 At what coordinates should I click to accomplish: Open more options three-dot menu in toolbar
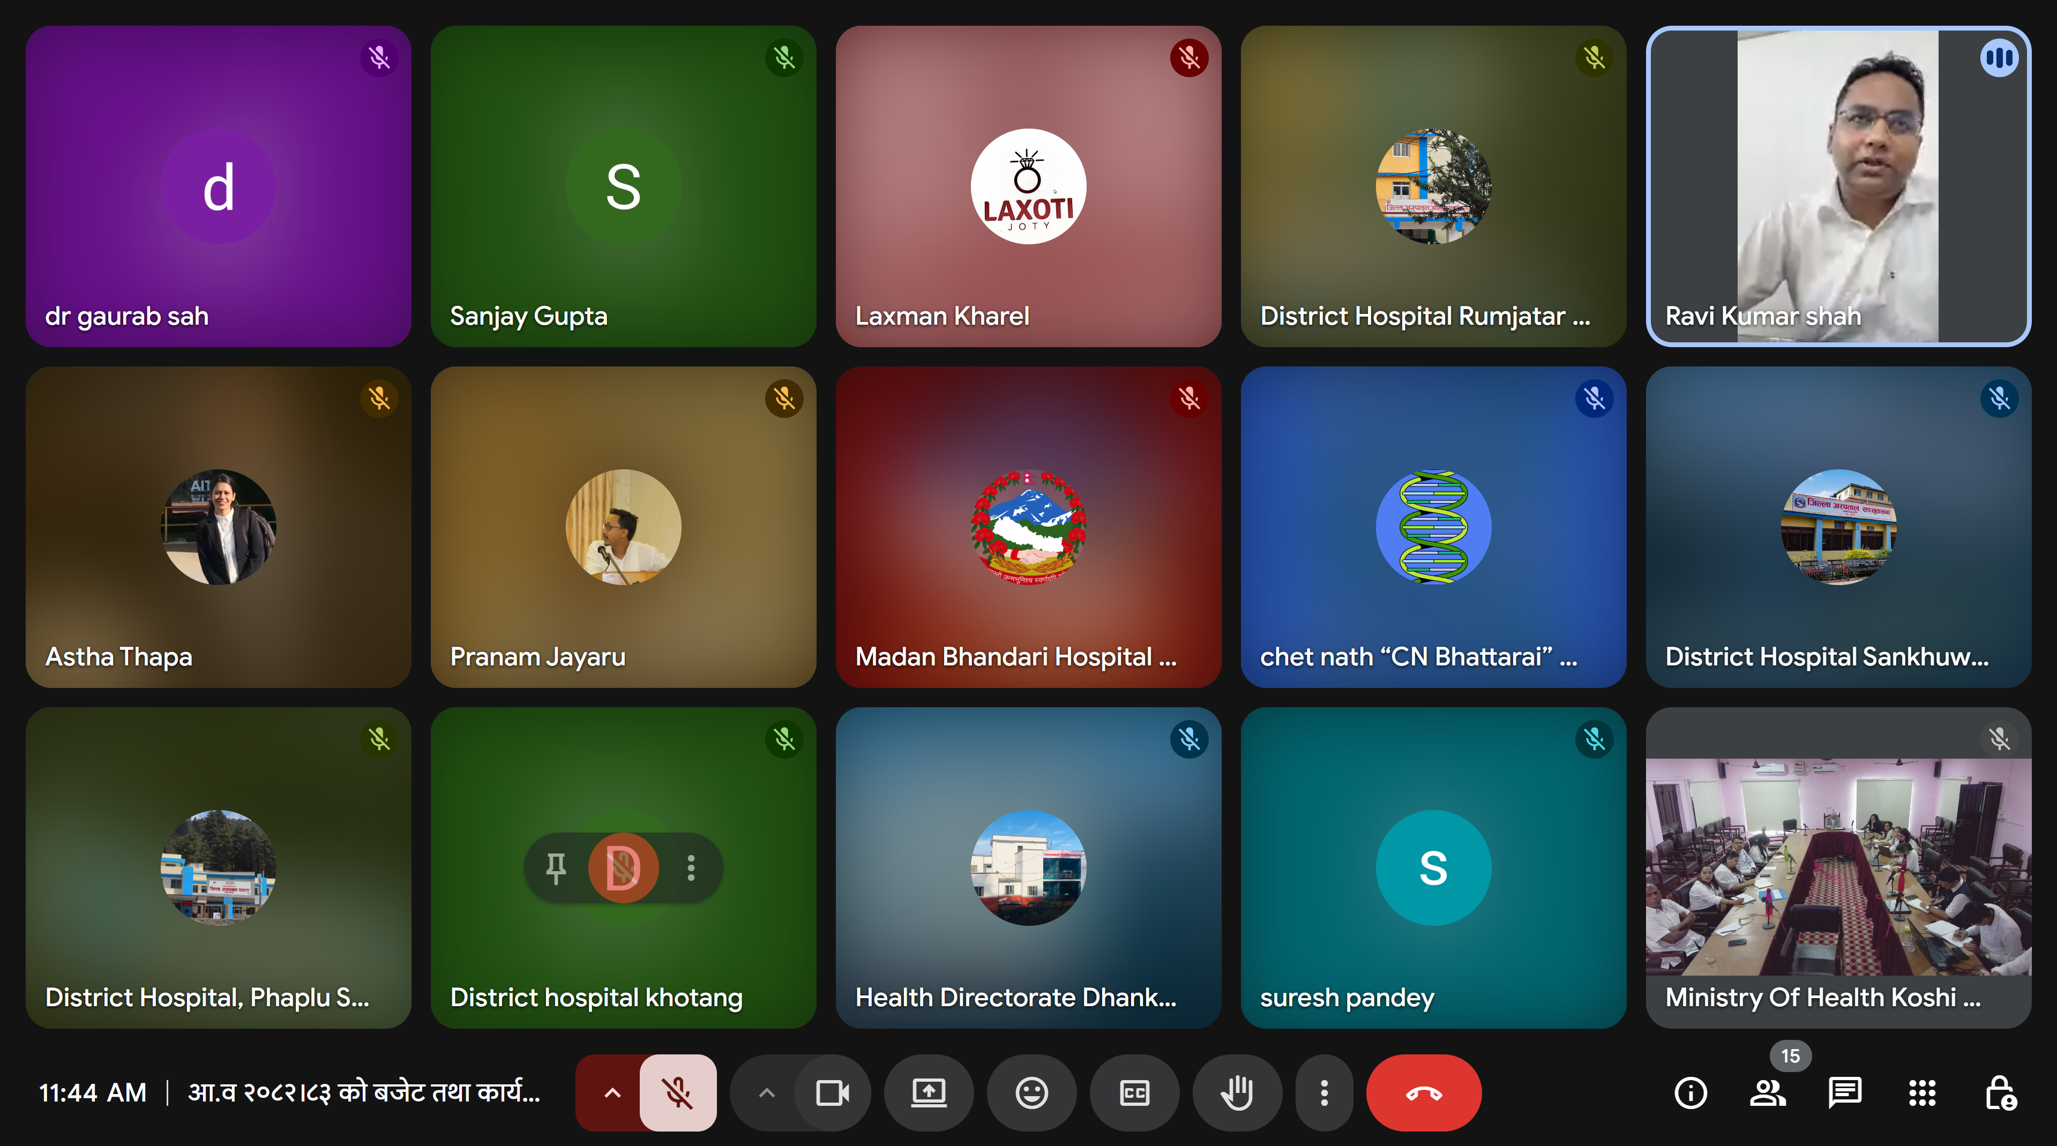point(1324,1092)
